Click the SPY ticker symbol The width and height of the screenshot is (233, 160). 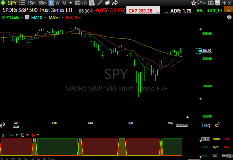click(x=12, y=3)
